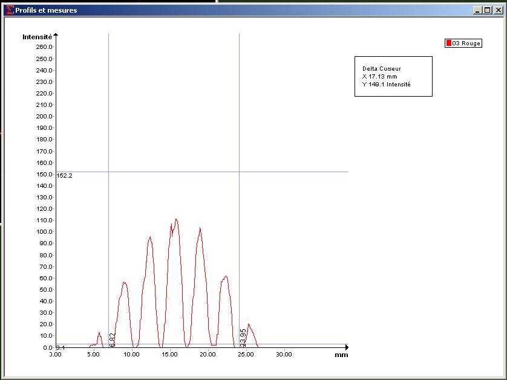Viewport: 507px width, 380px height.
Task: Click the 30.00 mm axis tick label
Action: [284, 355]
